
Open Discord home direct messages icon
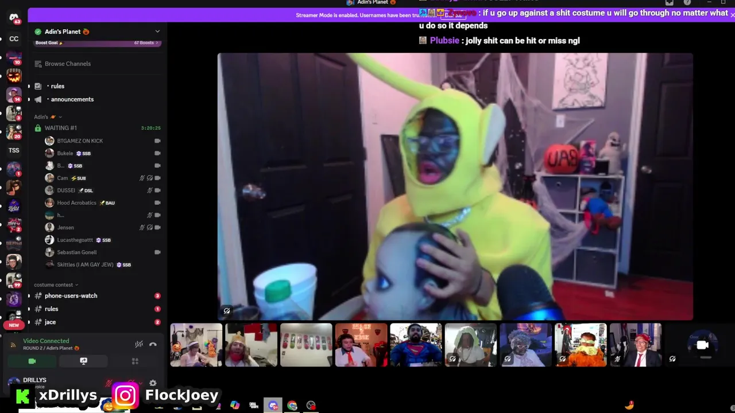click(14, 18)
